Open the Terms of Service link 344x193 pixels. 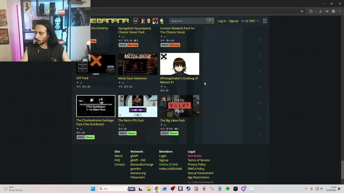[199, 160]
